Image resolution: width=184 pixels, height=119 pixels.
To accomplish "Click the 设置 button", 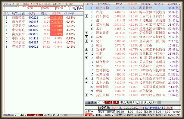I will 119,115.
